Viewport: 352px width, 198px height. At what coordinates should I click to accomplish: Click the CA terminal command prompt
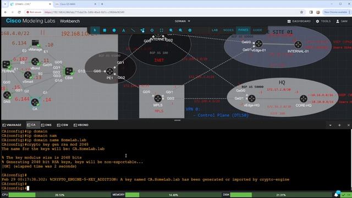[x=15, y=188]
